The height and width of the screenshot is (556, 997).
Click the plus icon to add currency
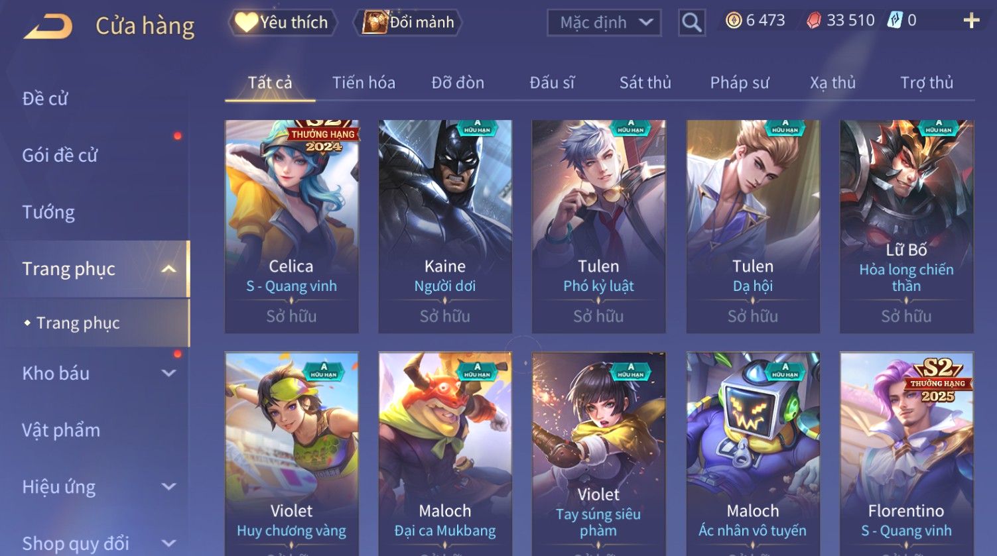pyautogui.click(x=971, y=21)
